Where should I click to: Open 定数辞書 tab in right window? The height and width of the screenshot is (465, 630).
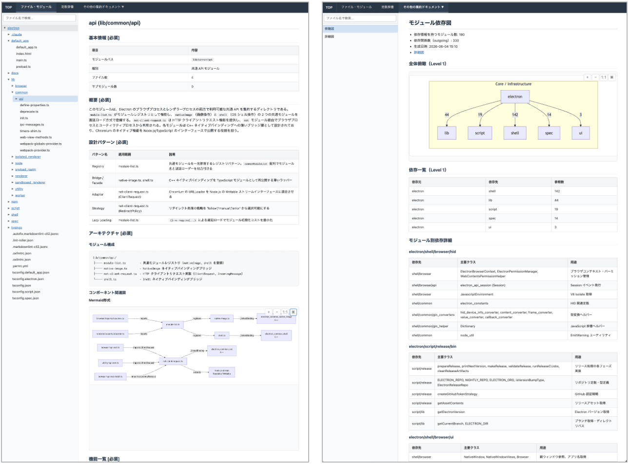388,7
